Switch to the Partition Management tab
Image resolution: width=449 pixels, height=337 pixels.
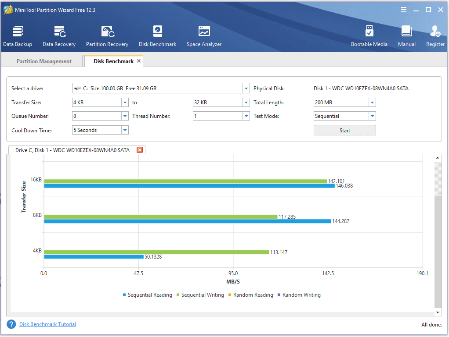pos(44,61)
